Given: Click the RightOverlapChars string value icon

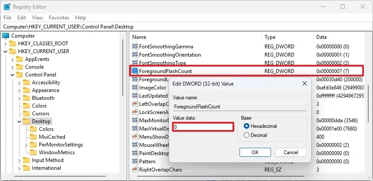Looking at the screenshot, I should pyautogui.click(x=135, y=170).
